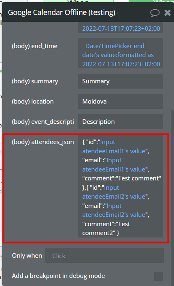Open the comment speech bubble icon
Screen dimensions: 174x286
(x=155, y=13)
